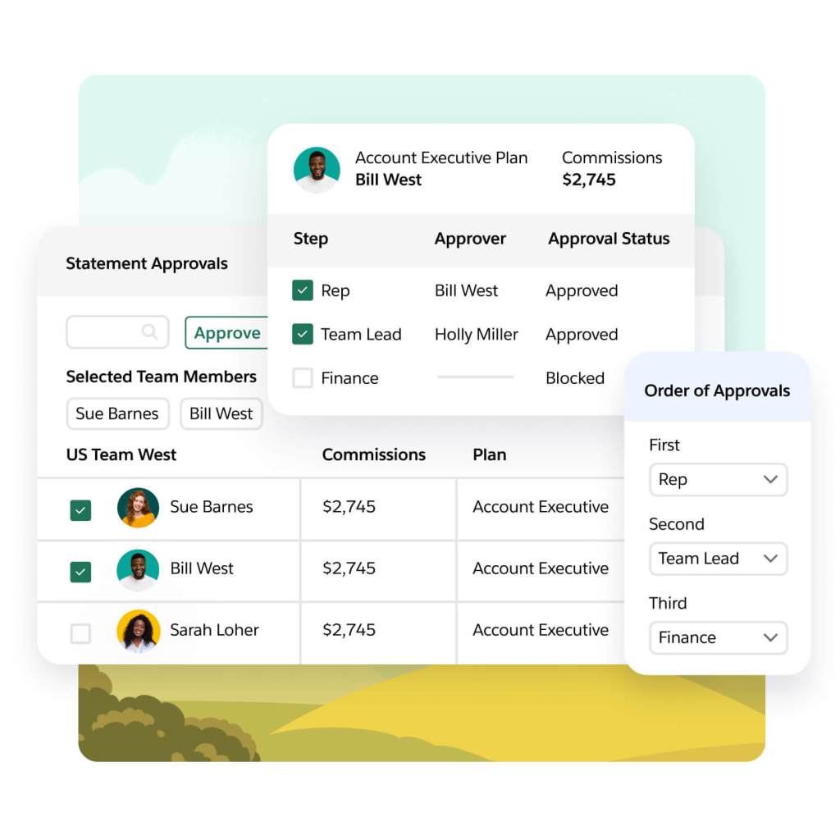Uncheck the Rep step checkbox
Image resolution: width=840 pixels, height=840 pixels.
(x=303, y=290)
